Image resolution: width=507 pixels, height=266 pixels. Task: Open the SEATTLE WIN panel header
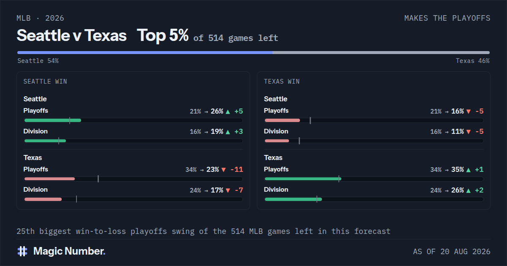pyautogui.click(x=45, y=81)
